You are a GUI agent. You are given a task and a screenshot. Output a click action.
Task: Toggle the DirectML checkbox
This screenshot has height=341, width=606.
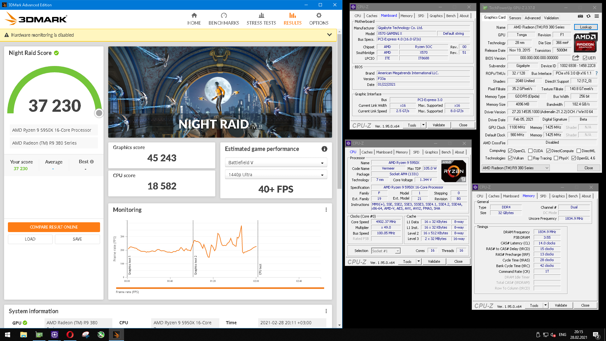(579, 151)
